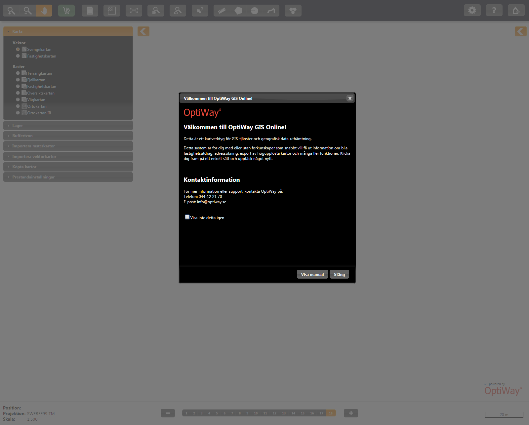529x425 pixels.
Task: Open the property search magnifier tool
Action: point(156,11)
